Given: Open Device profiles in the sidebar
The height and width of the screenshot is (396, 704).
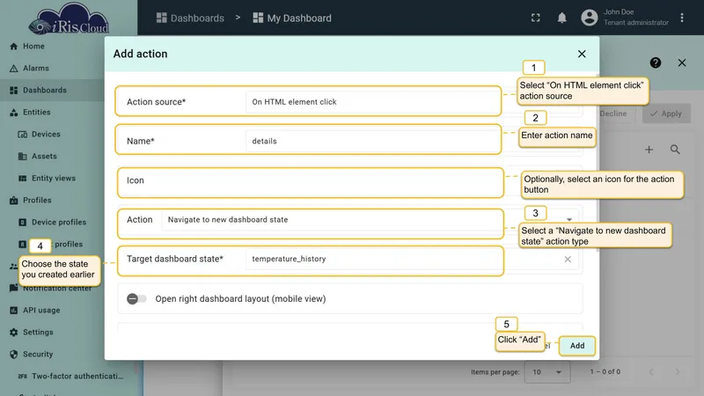Looking at the screenshot, I should [x=58, y=223].
